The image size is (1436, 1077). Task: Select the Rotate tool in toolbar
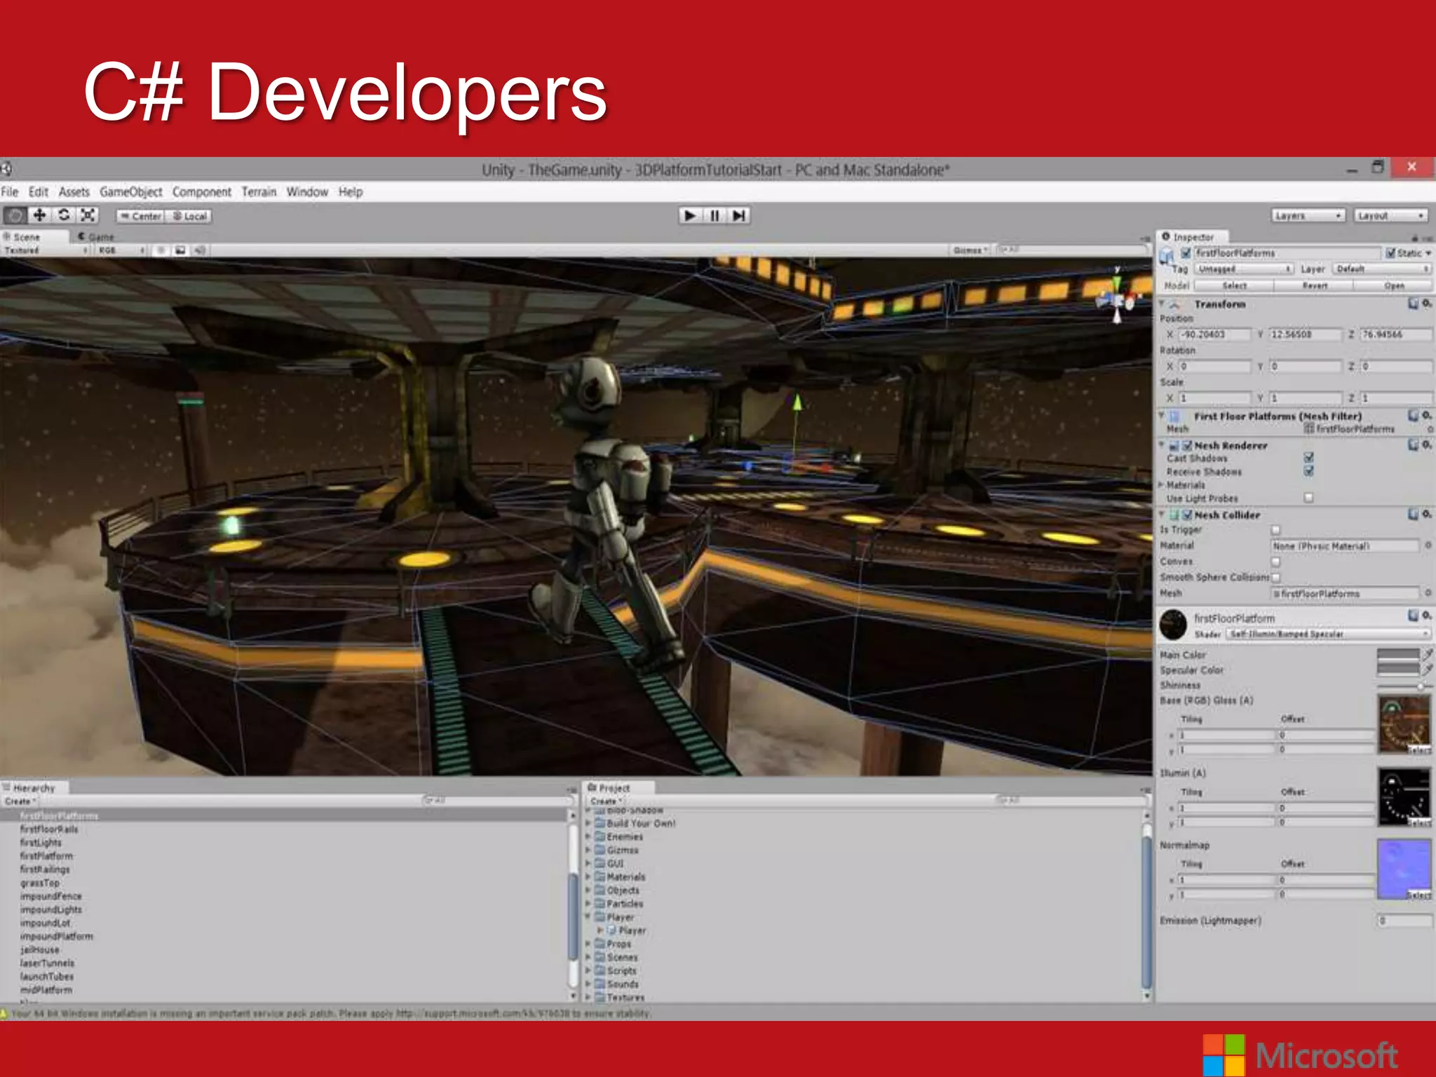click(64, 215)
